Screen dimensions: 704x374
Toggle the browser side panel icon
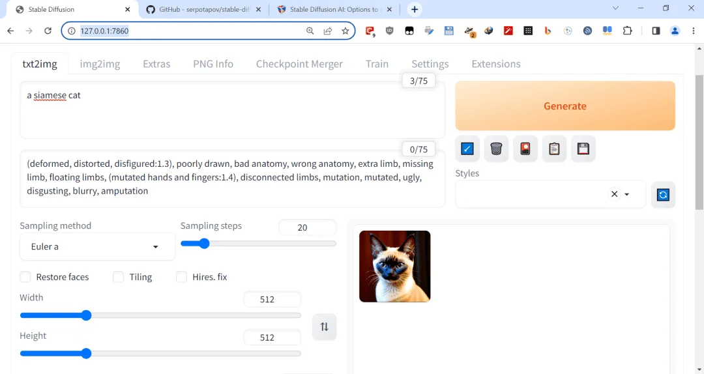coord(656,31)
